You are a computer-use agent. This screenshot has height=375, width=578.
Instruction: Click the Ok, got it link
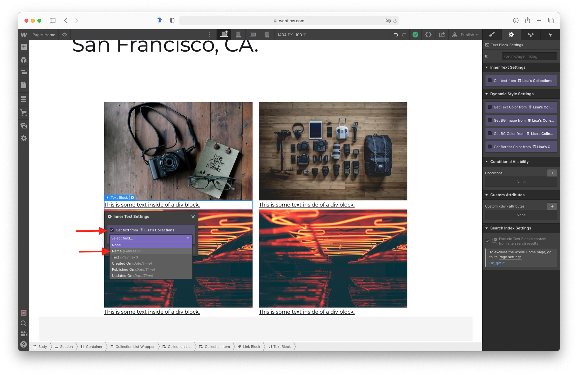point(497,263)
